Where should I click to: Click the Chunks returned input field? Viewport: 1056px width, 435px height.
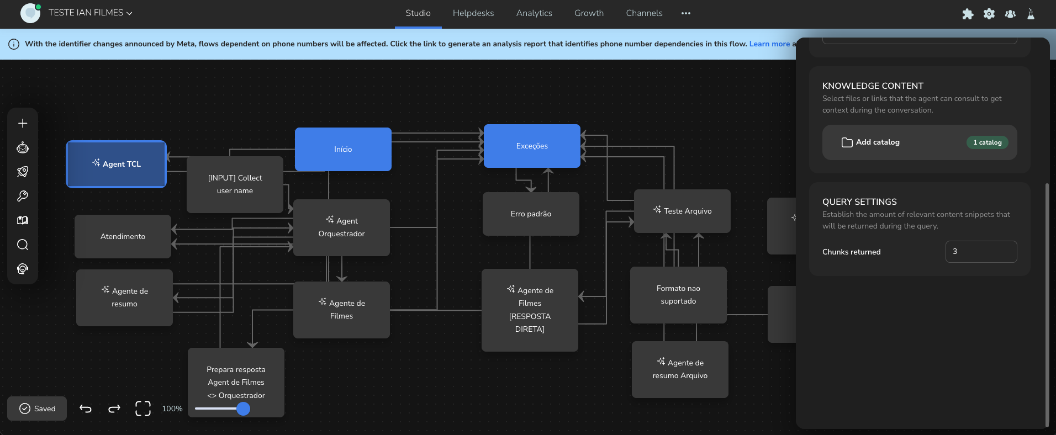[x=981, y=252]
